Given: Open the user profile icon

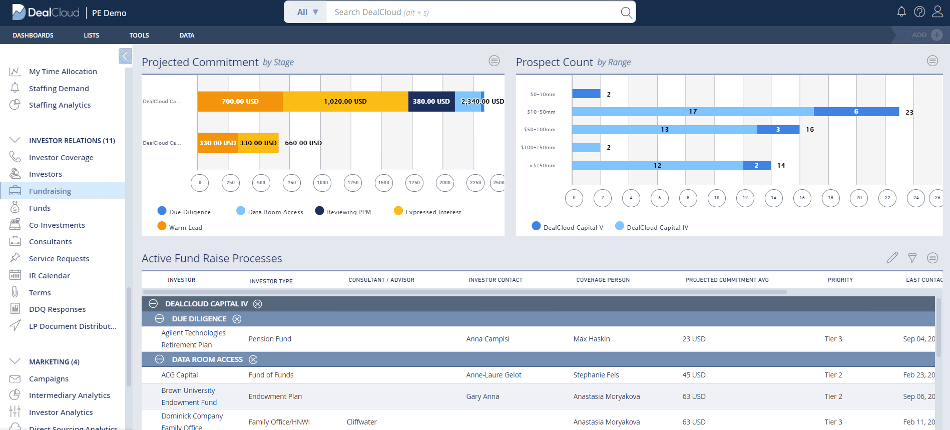Looking at the screenshot, I should pyautogui.click(x=937, y=12).
